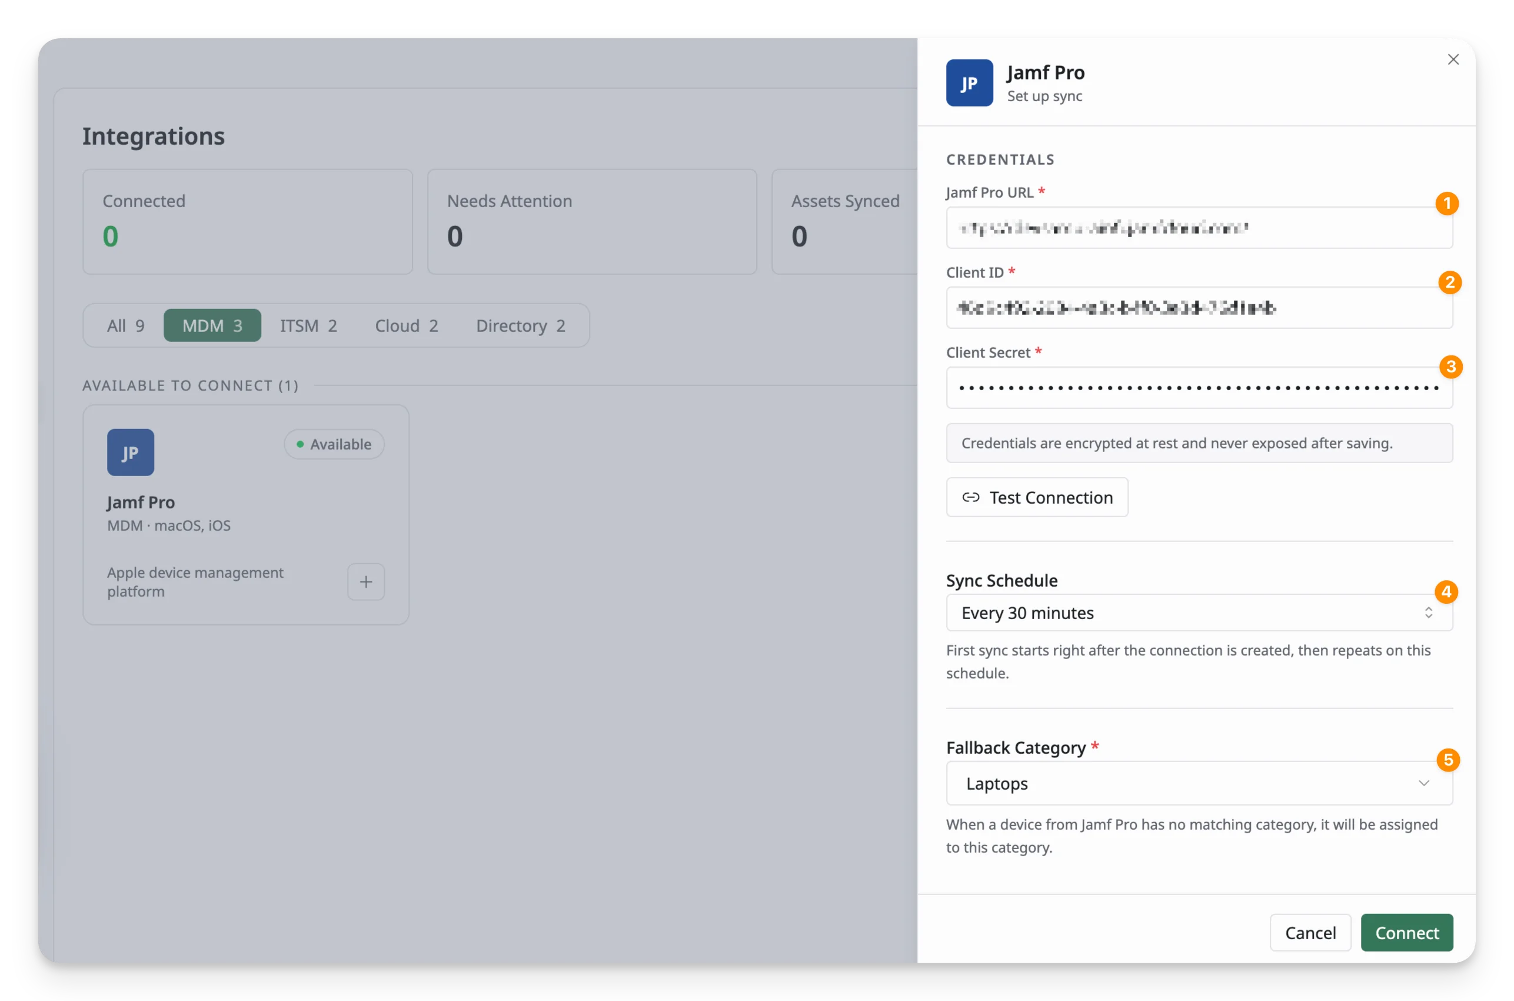
Task: Switch to the All integrations tab
Action: [125, 325]
